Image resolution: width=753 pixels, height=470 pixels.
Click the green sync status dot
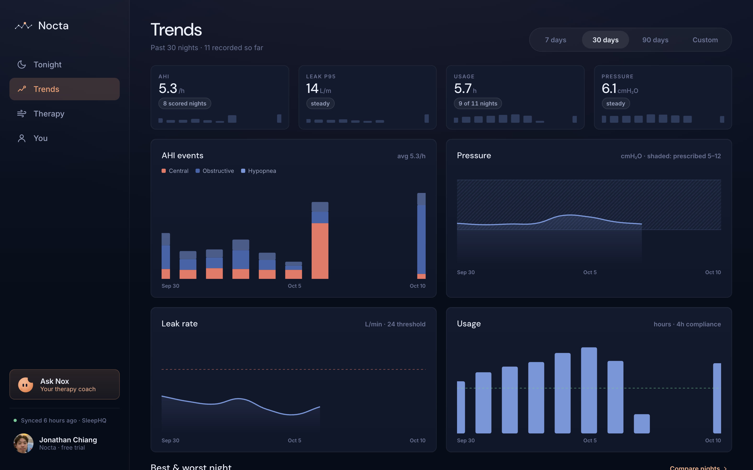(15, 420)
